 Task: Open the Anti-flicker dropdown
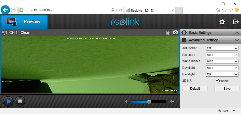pos(222,48)
